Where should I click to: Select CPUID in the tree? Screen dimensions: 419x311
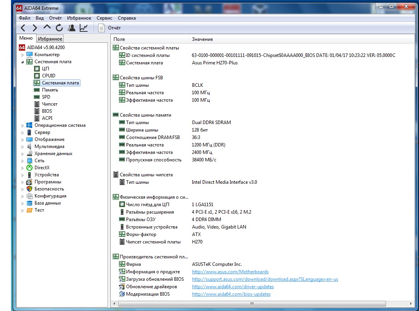coord(49,76)
